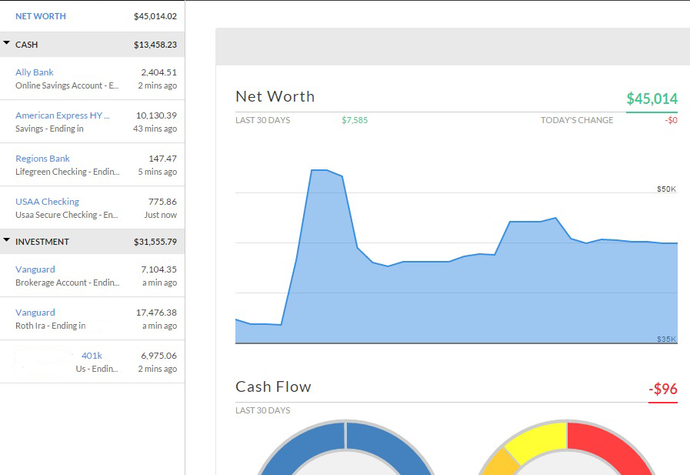
Task: Click the American Express balance 10,130.39
Action: pyautogui.click(x=156, y=115)
